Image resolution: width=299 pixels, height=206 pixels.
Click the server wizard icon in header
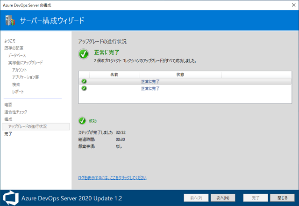click(x=10, y=20)
